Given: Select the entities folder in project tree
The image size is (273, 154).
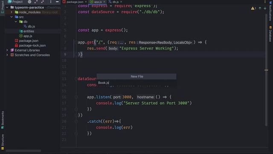Looking at the screenshot, I should [x=29, y=31].
